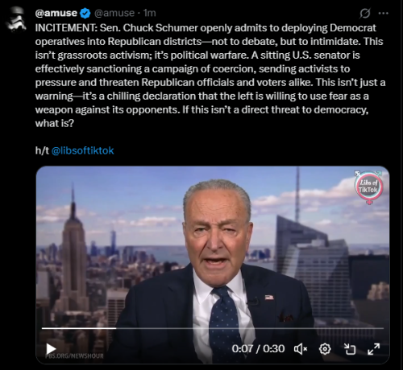Open the bold @amuse display name
Viewport: 403px width, 370px height.
56,13
